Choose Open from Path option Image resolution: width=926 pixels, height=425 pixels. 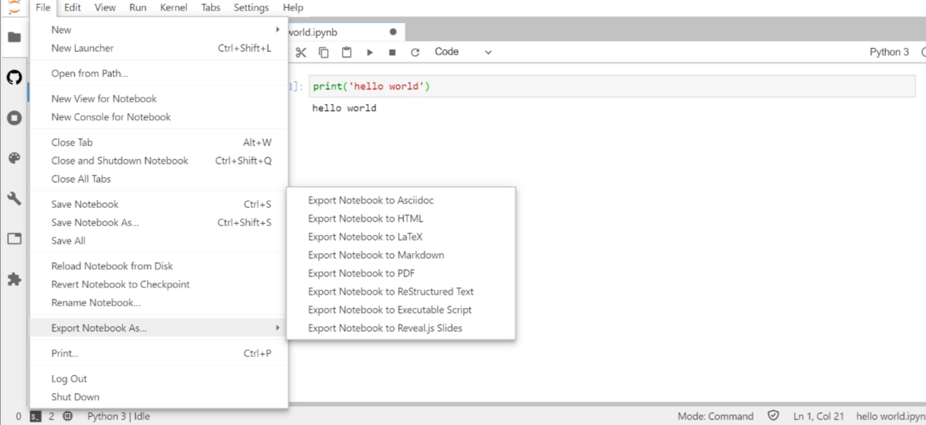(x=159, y=73)
